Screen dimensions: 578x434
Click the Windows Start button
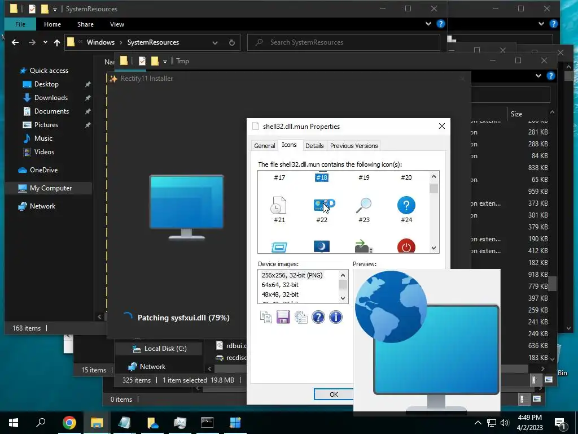[x=14, y=423]
